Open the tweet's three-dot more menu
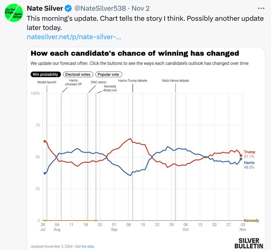This screenshot has height=250, width=271. point(261,8)
